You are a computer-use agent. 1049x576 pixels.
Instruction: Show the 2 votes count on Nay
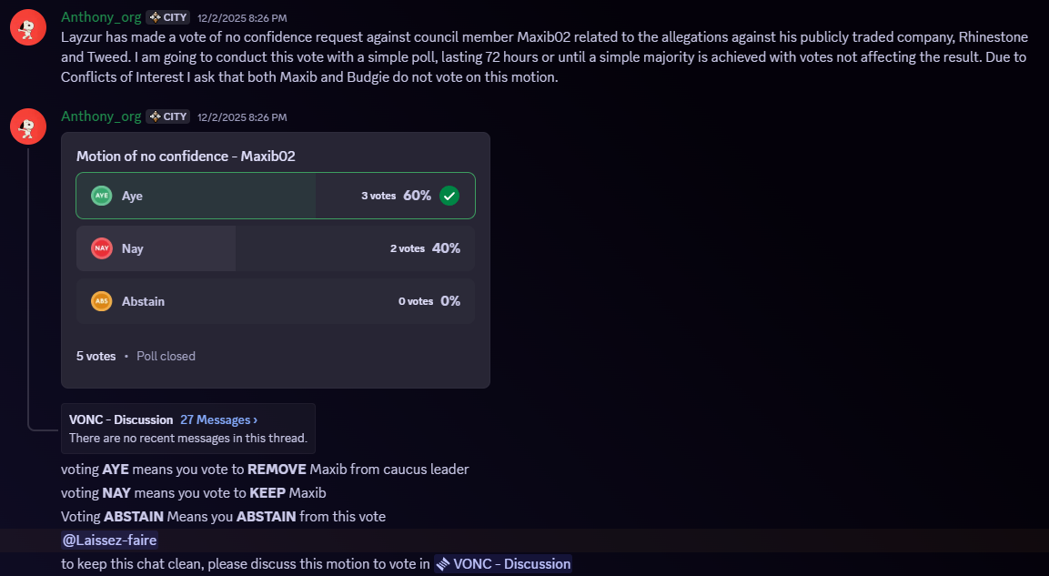pyautogui.click(x=408, y=248)
